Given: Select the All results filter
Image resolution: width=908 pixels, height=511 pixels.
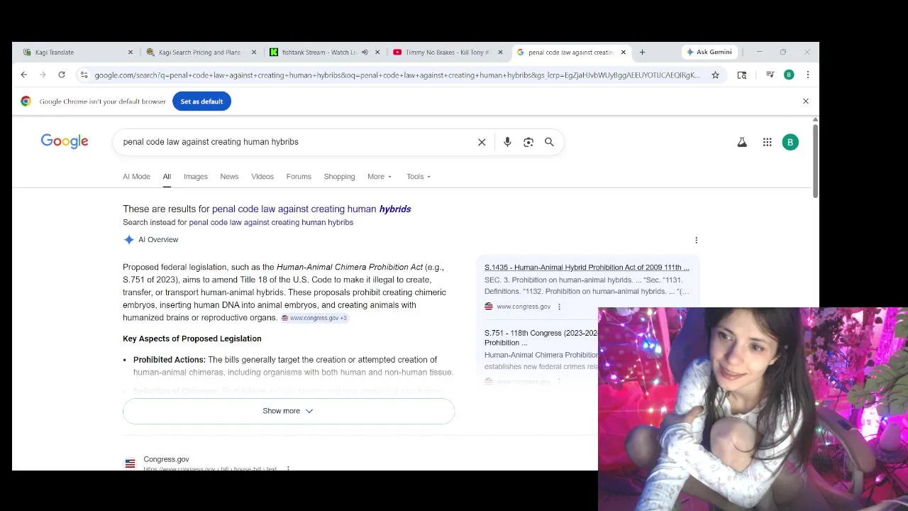Looking at the screenshot, I should coord(167,177).
